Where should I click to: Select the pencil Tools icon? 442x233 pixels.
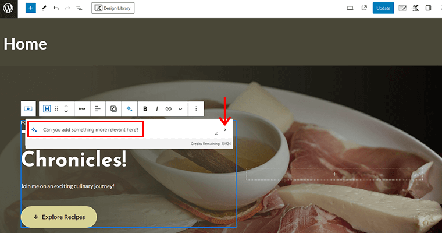(x=44, y=8)
